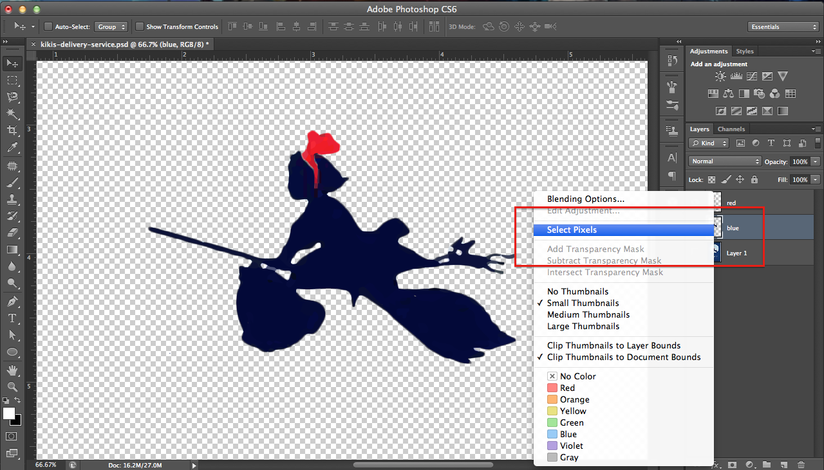Viewport: 824px width, 470px height.
Task: Open the foreground color swatch
Action: point(8,413)
